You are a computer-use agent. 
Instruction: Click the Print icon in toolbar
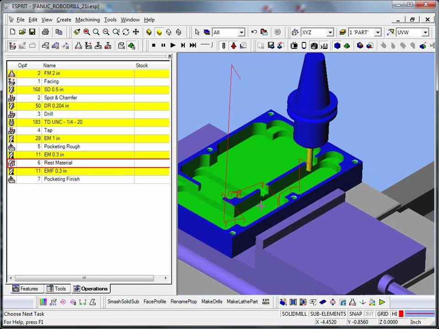(45, 32)
